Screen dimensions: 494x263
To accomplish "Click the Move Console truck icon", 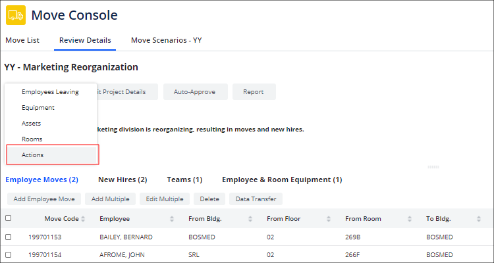I will click(16, 15).
